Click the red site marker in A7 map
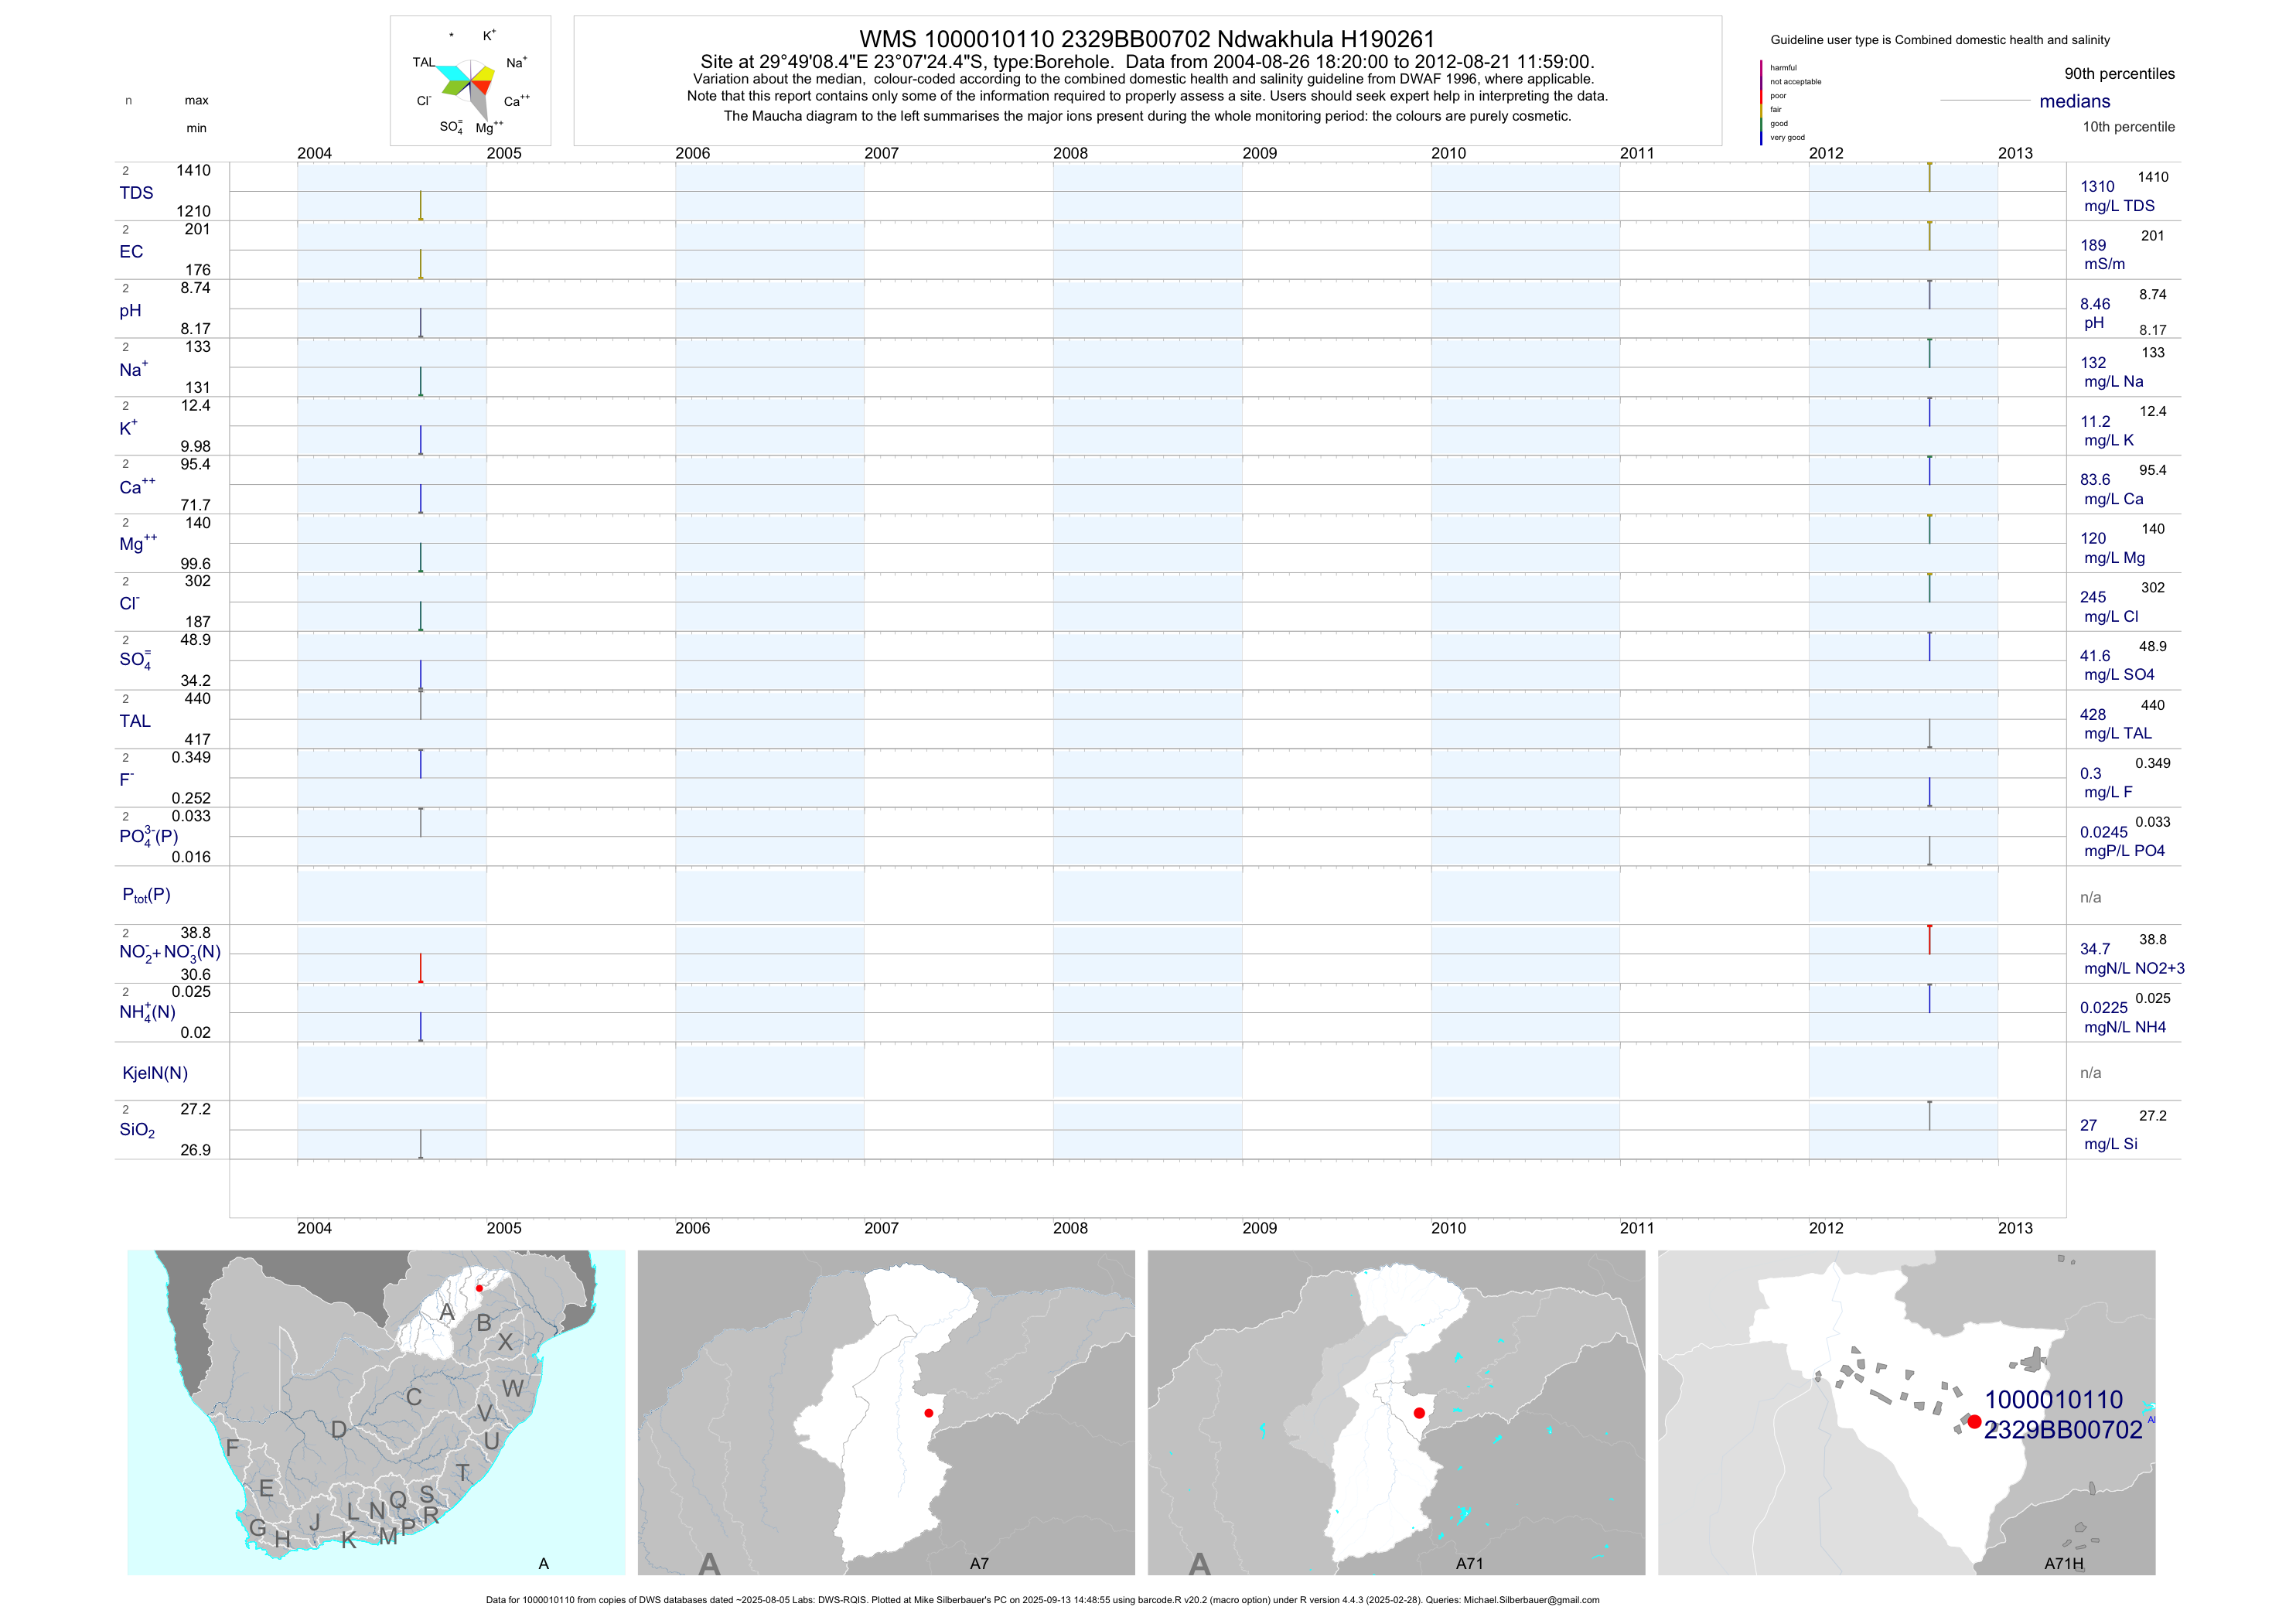Image resolution: width=2296 pixels, height=1624 pixels. pyautogui.click(x=929, y=1413)
